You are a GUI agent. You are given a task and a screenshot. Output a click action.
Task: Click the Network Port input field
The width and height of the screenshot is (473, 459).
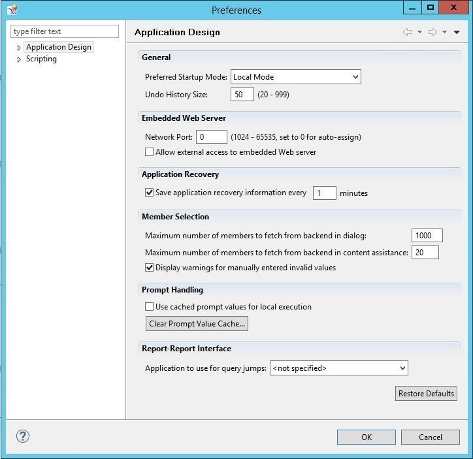coord(211,137)
